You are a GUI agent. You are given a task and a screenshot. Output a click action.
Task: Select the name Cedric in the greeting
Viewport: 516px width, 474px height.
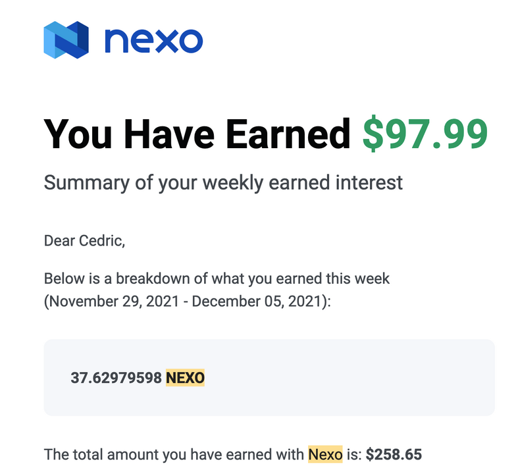click(100, 241)
